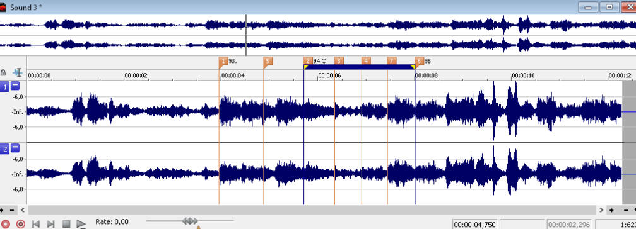Click the cursor position field 00:00:04,750
Screen dimensions: 636x229
click(x=475, y=225)
